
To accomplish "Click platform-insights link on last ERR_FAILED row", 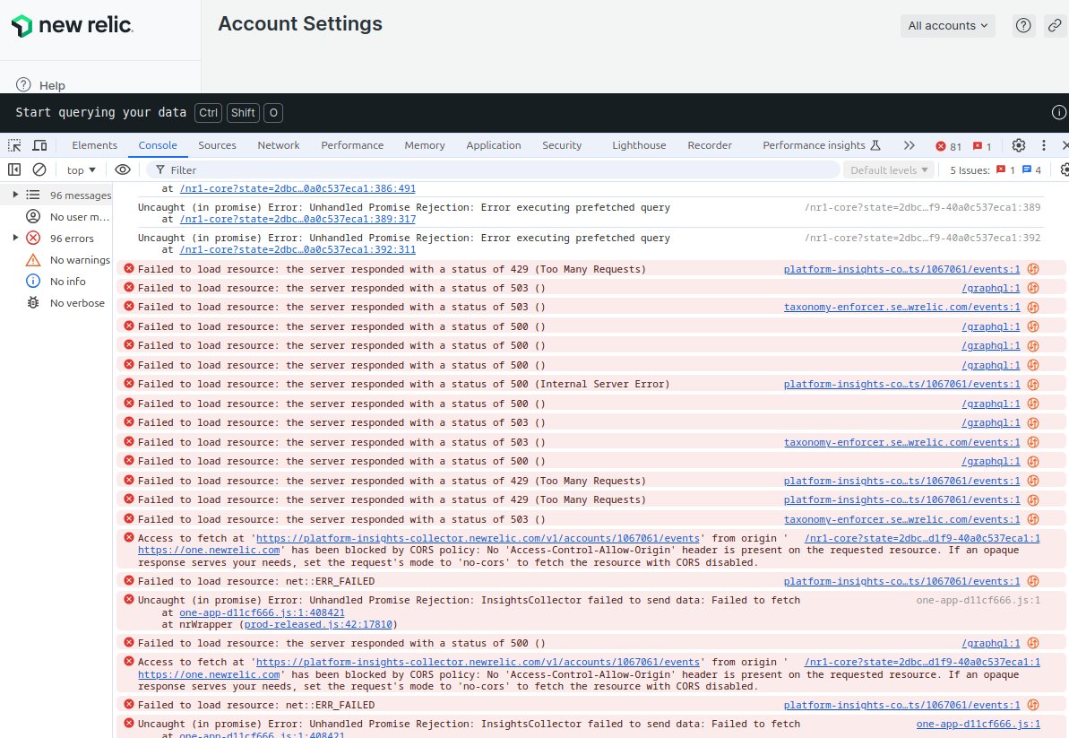I will click(x=901, y=705).
